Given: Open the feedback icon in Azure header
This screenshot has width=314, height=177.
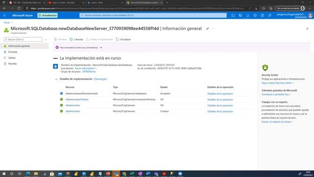Looking at the screenshot, I should click(270, 15).
